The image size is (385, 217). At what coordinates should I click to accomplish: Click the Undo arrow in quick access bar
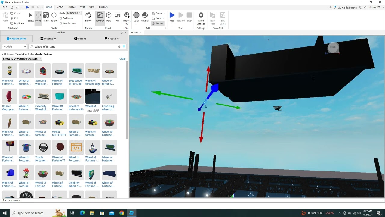[x=38, y=7]
